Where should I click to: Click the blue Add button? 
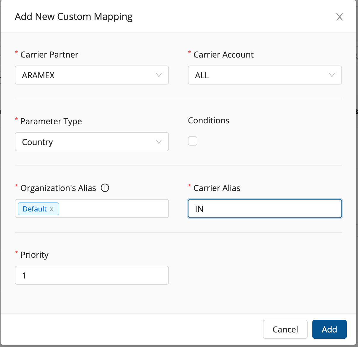tap(329, 329)
